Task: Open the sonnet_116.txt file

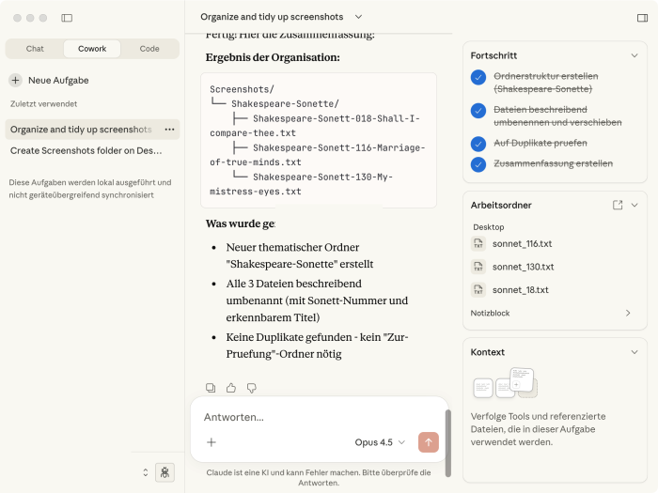Action: pos(523,244)
